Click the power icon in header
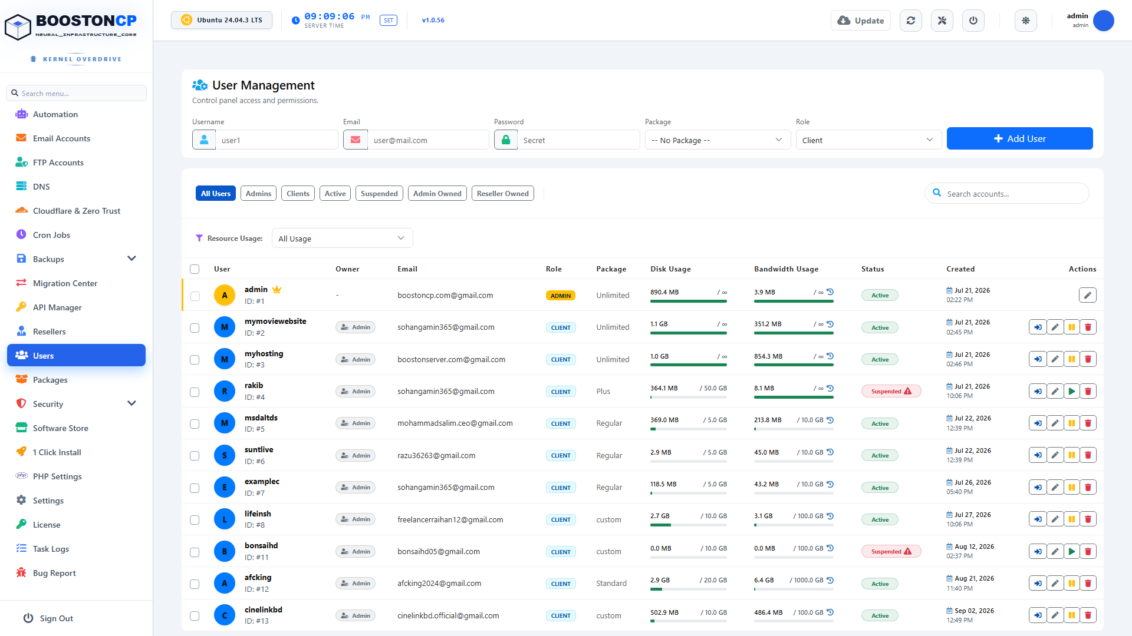1132x636 pixels. [973, 21]
